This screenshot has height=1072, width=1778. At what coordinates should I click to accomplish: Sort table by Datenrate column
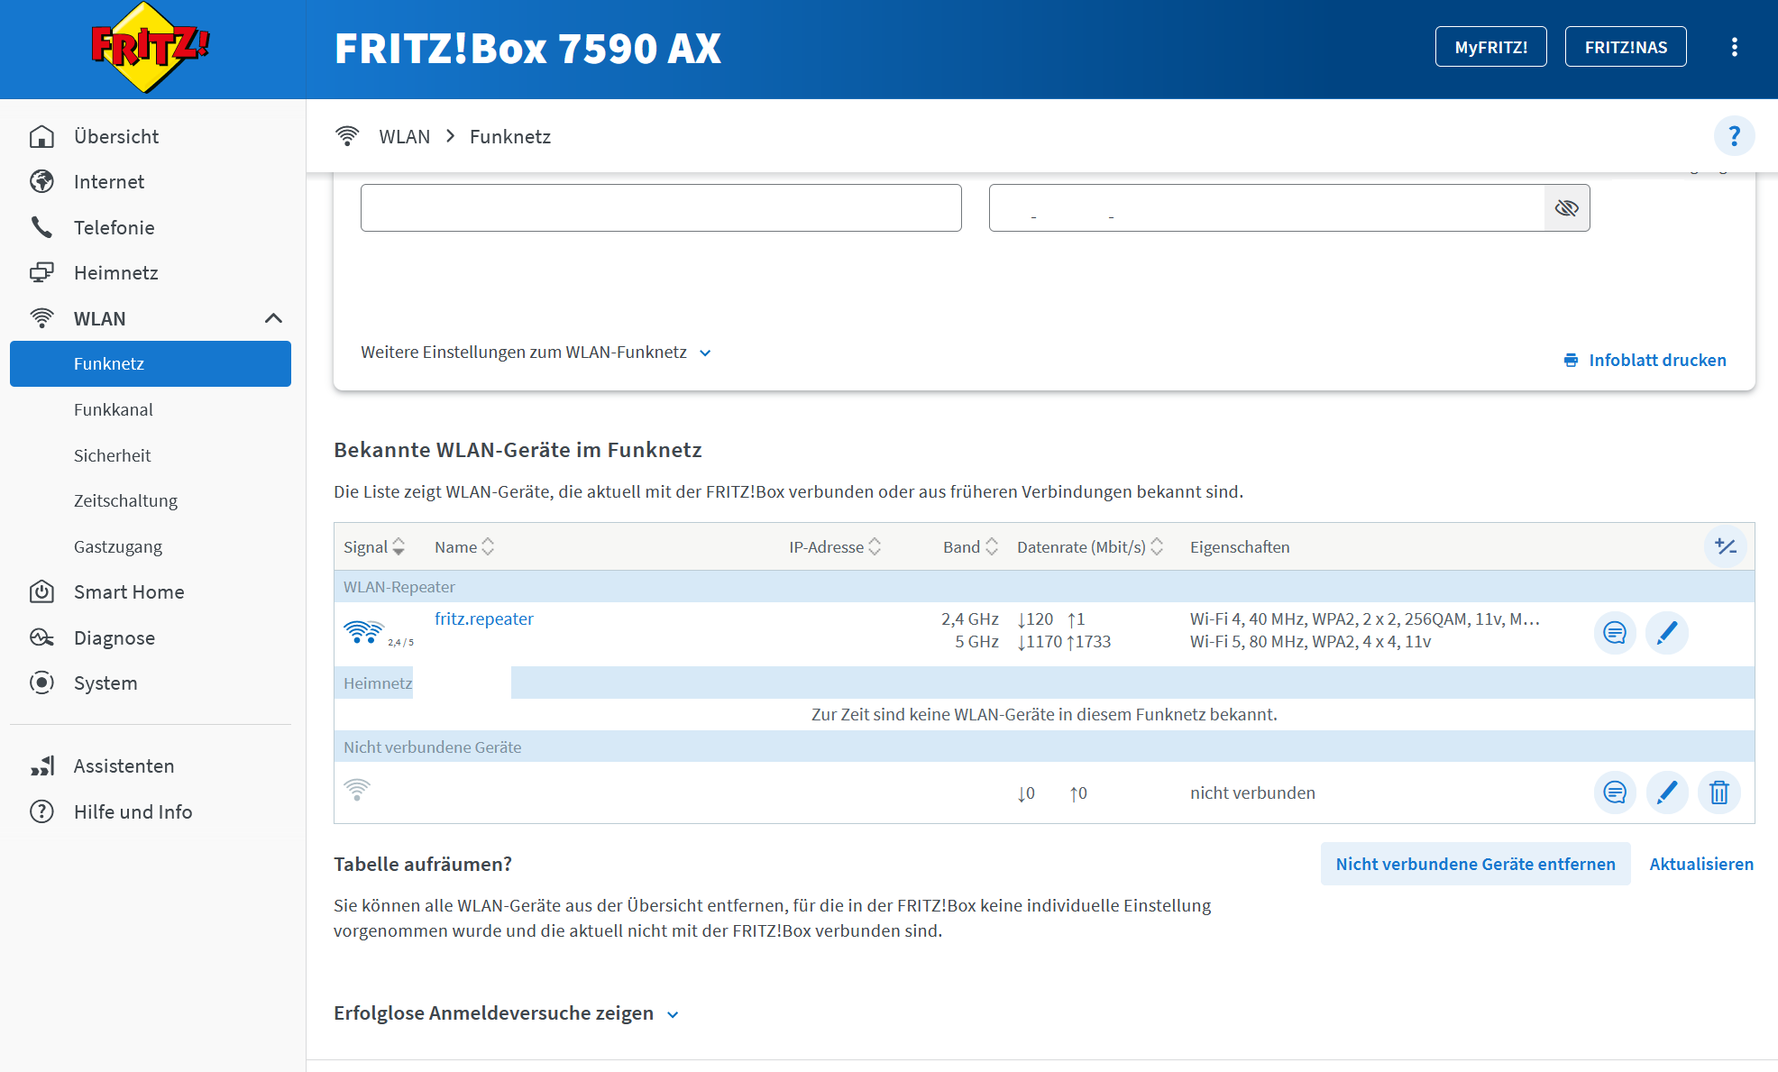coord(1089,547)
